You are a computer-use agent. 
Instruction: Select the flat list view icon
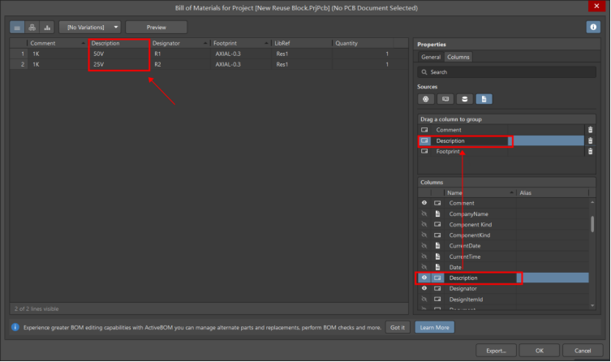click(x=17, y=27)
